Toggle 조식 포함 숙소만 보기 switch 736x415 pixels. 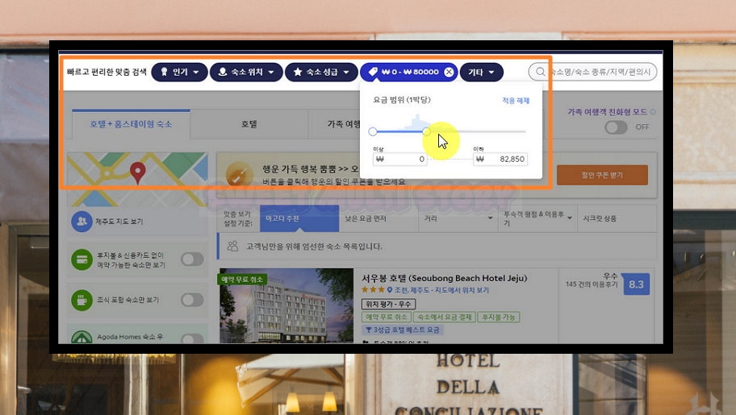point(192,300)
